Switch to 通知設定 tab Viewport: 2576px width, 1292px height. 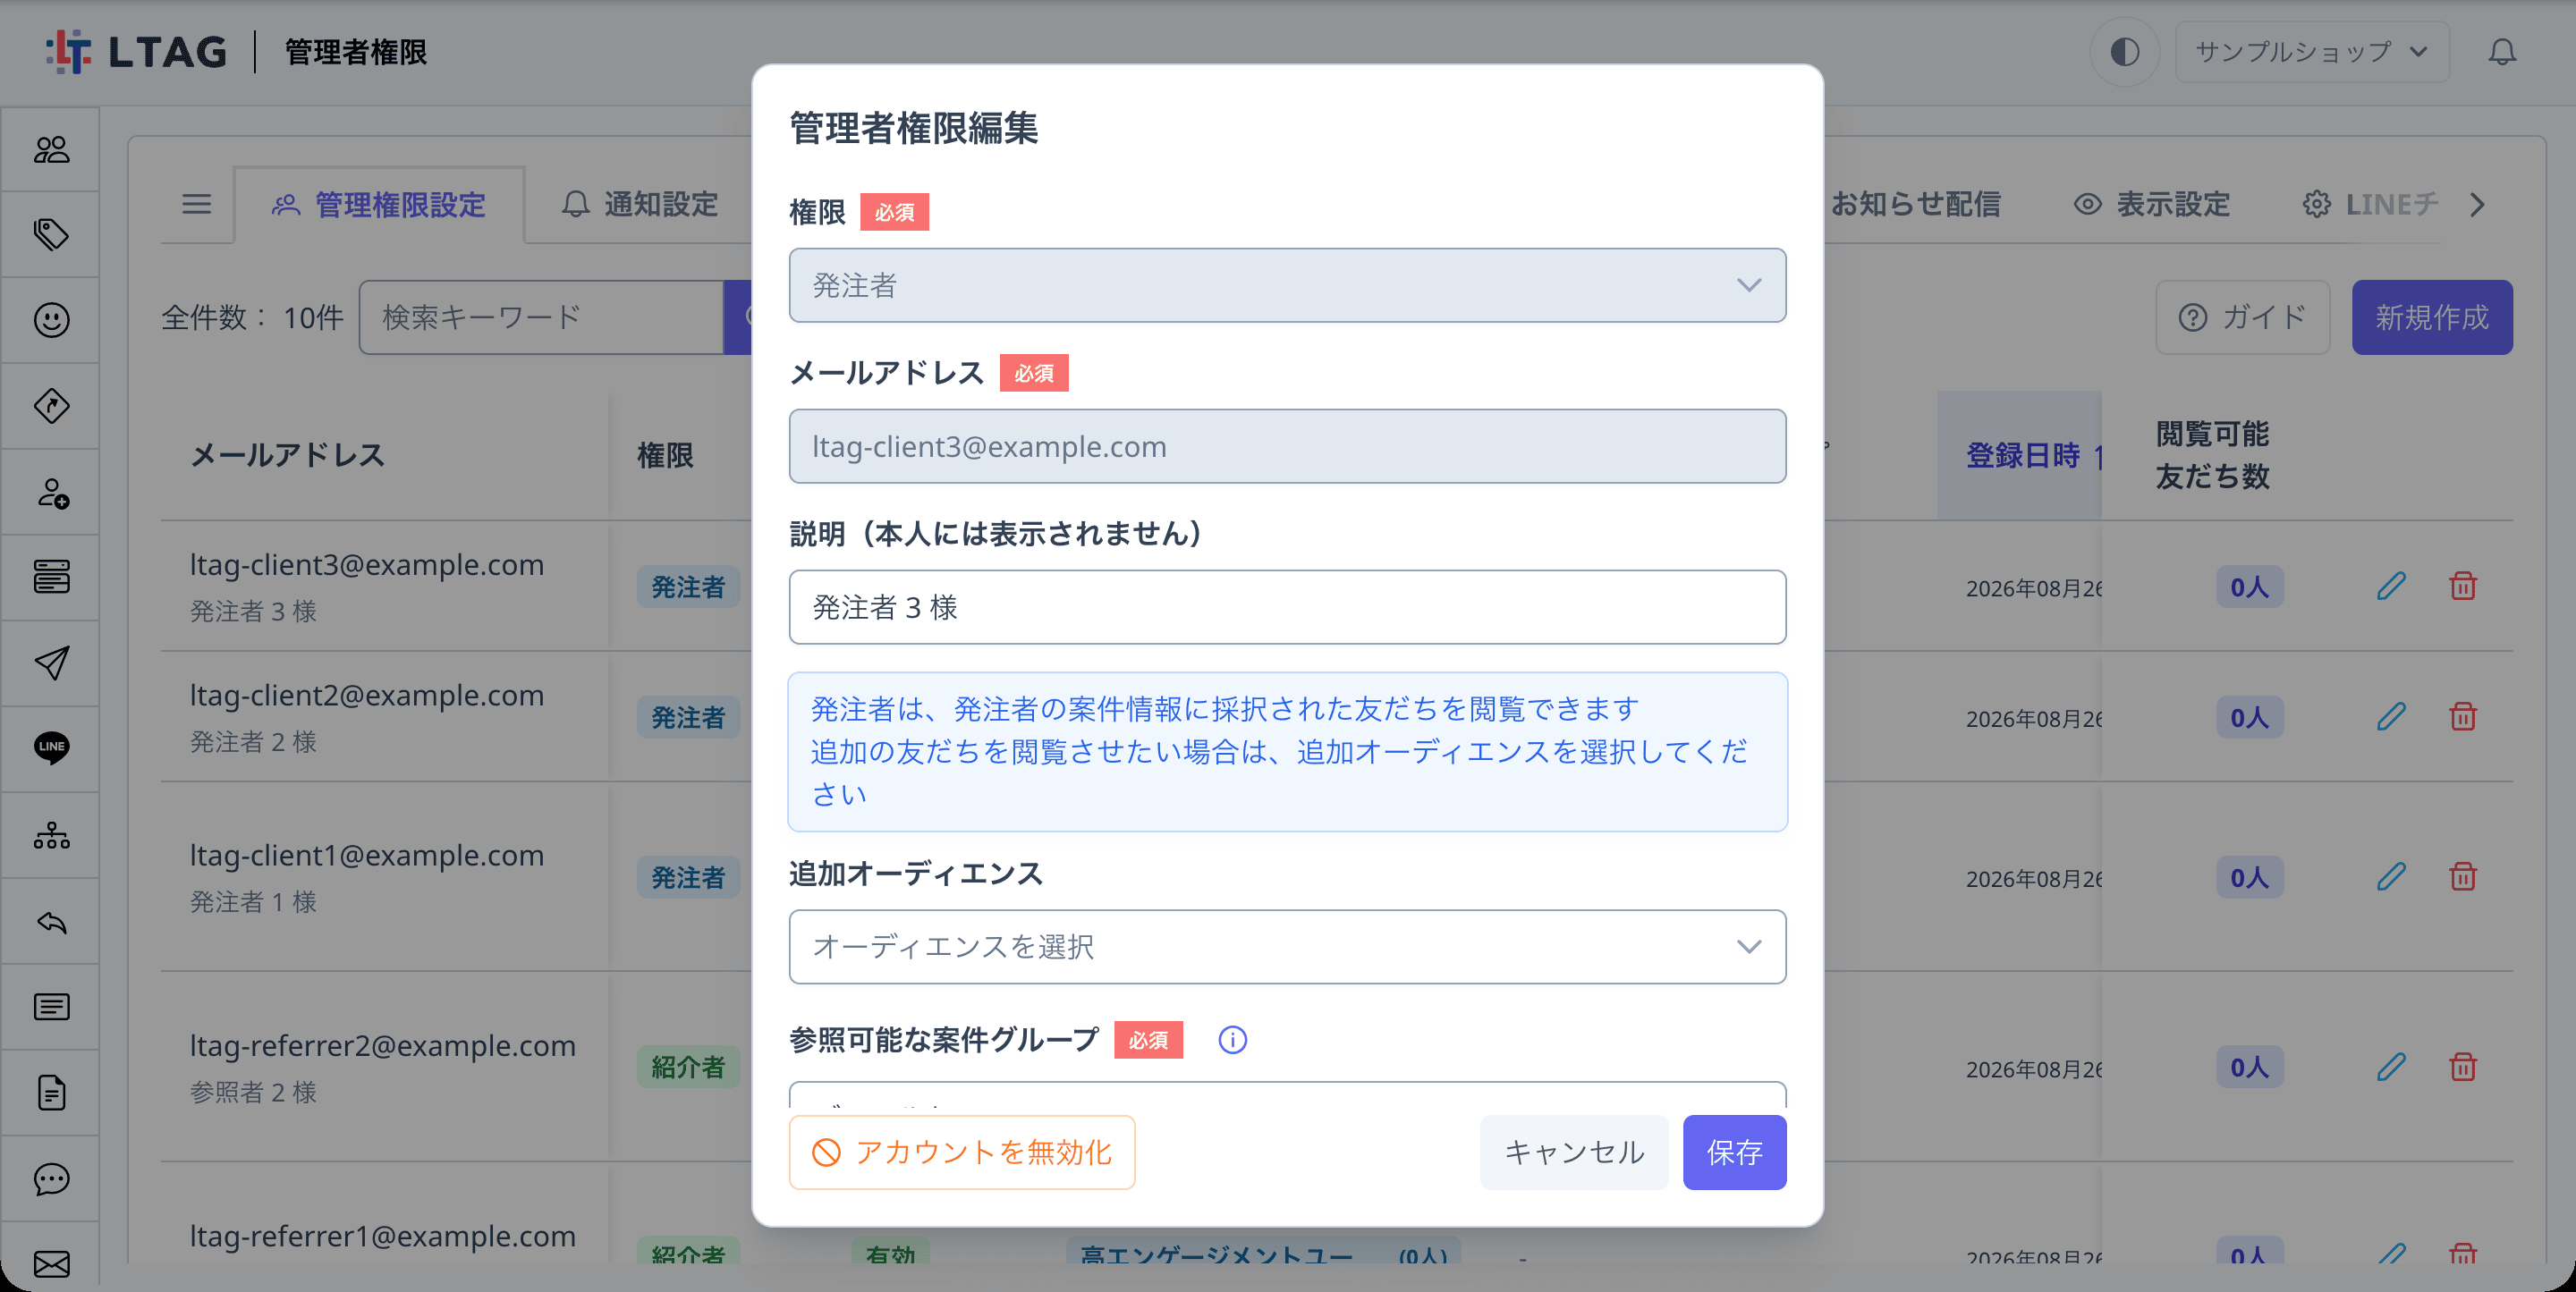pos(640,205)
